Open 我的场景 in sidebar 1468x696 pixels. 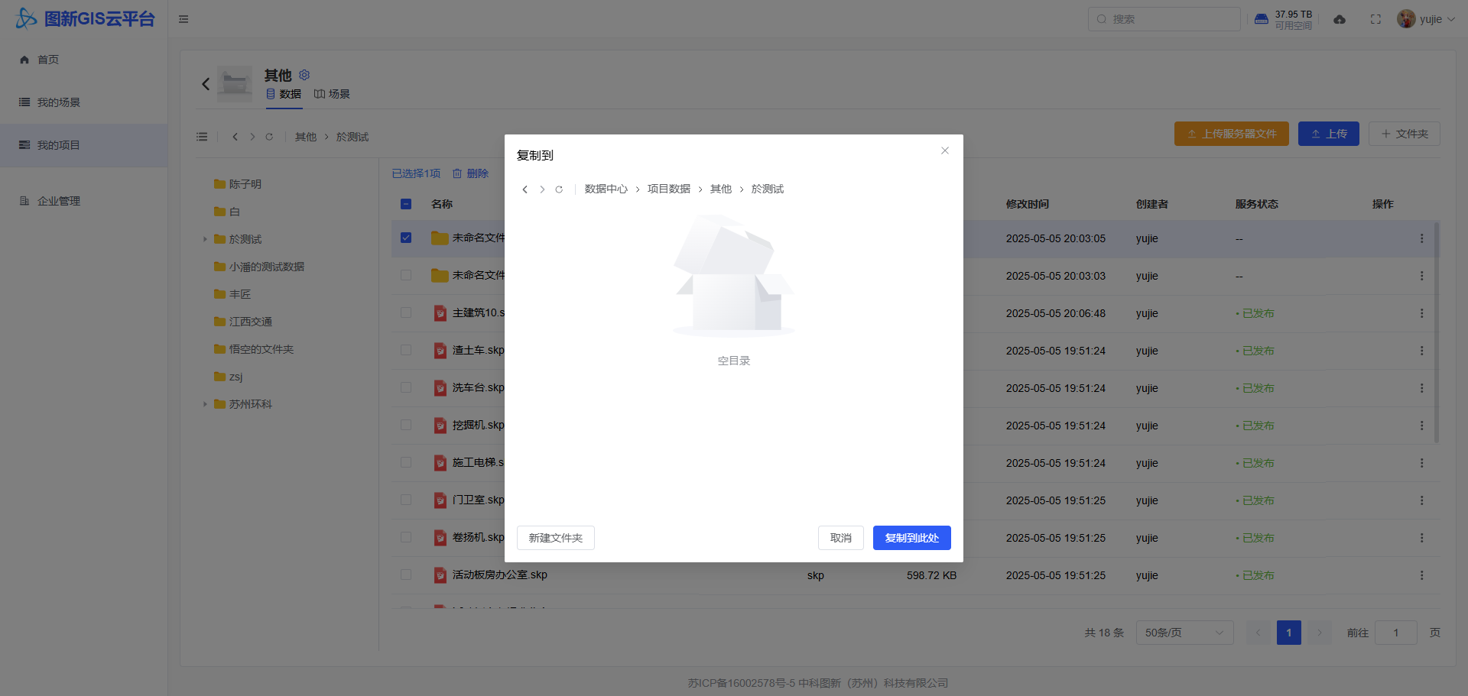[x=83, y=102]
